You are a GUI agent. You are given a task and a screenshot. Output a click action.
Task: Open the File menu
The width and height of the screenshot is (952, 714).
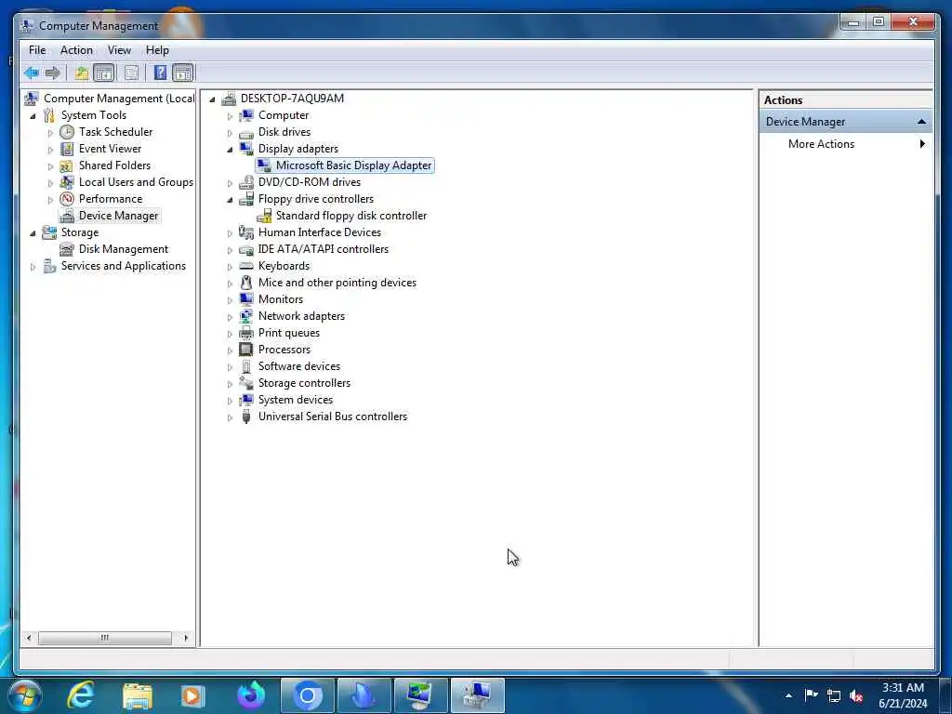tap(37, 50)
